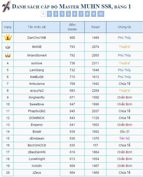Screen dimensions: 143x177
Task: Click the 'Chủng tộc' column header
Action: [124, 27]
